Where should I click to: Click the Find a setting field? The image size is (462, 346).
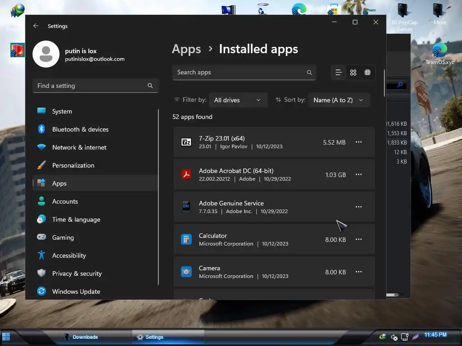pos(96,86)
